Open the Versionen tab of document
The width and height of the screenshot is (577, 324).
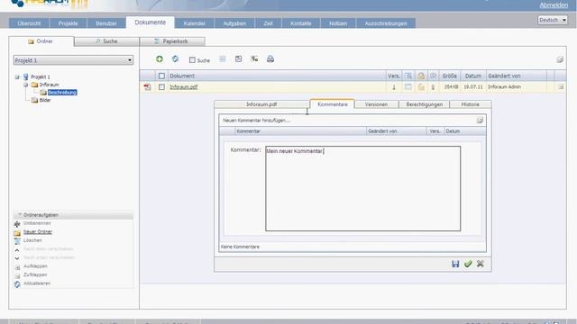tap(376, 104)
